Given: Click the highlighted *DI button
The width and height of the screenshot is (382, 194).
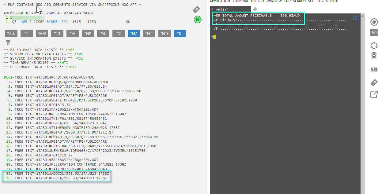Looking at the screenshot, I should [x=180, y=34].
